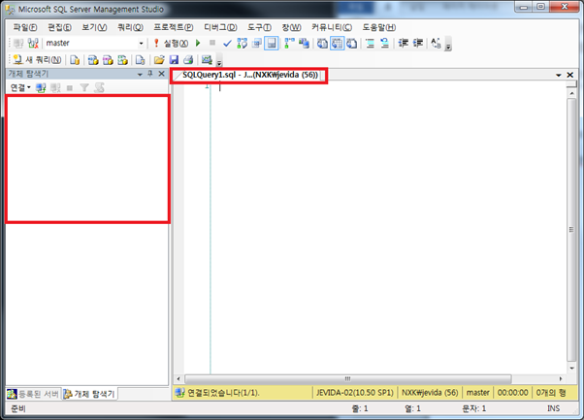Open the 편집(E) menu
This screenshot has height=420, width=584.
(x=59, y=27)
